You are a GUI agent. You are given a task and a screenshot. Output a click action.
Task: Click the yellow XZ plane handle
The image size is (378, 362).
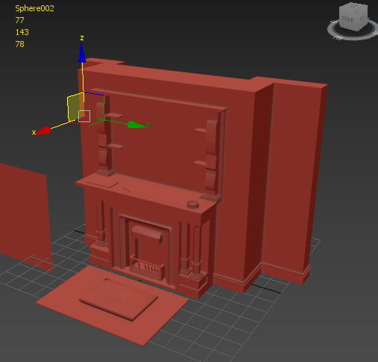pyautogui.click(x=75, y=107)
